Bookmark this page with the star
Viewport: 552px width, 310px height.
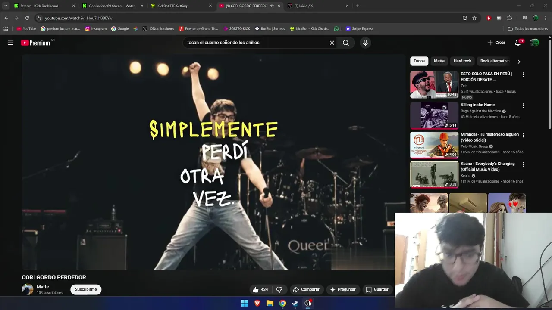point(474,18)
